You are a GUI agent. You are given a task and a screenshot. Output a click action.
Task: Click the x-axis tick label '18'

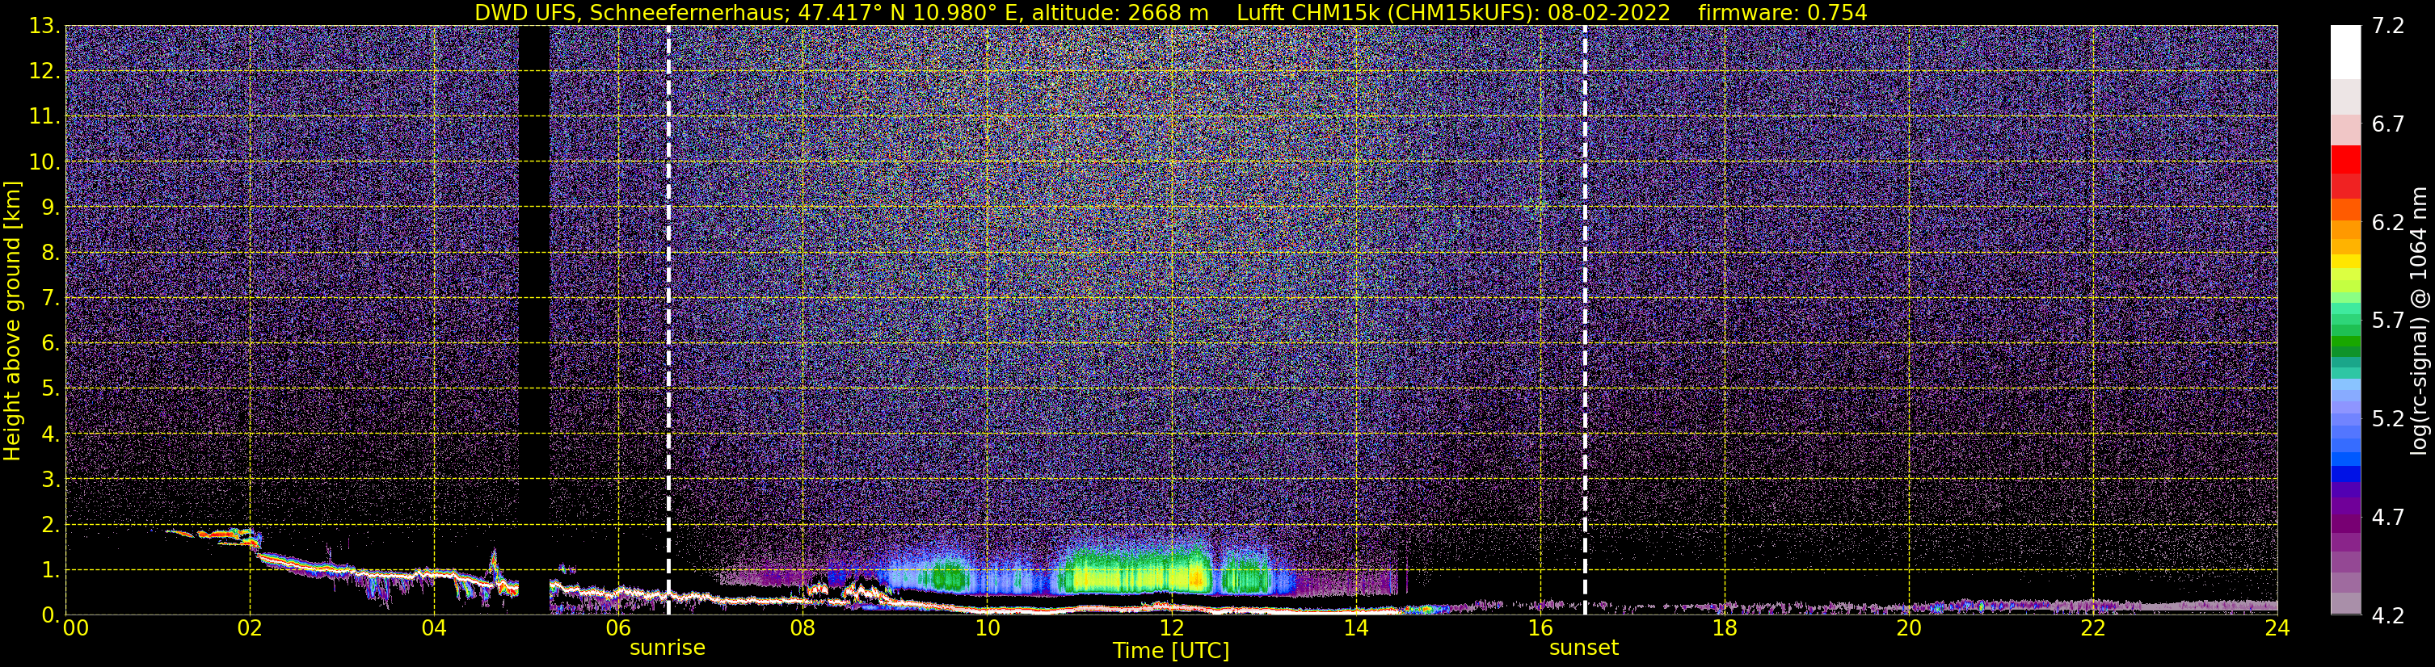click(x=1724, y=629)
